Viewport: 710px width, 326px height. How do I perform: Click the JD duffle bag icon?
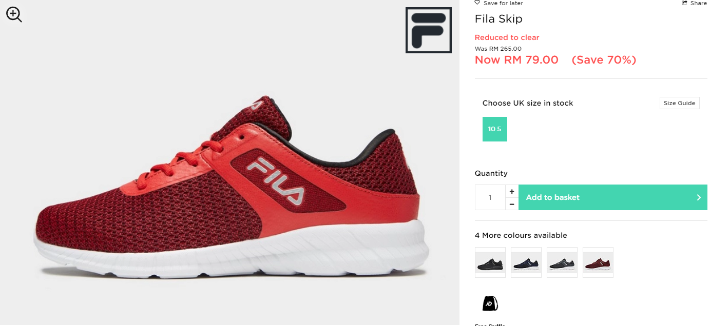click(490, 303)
